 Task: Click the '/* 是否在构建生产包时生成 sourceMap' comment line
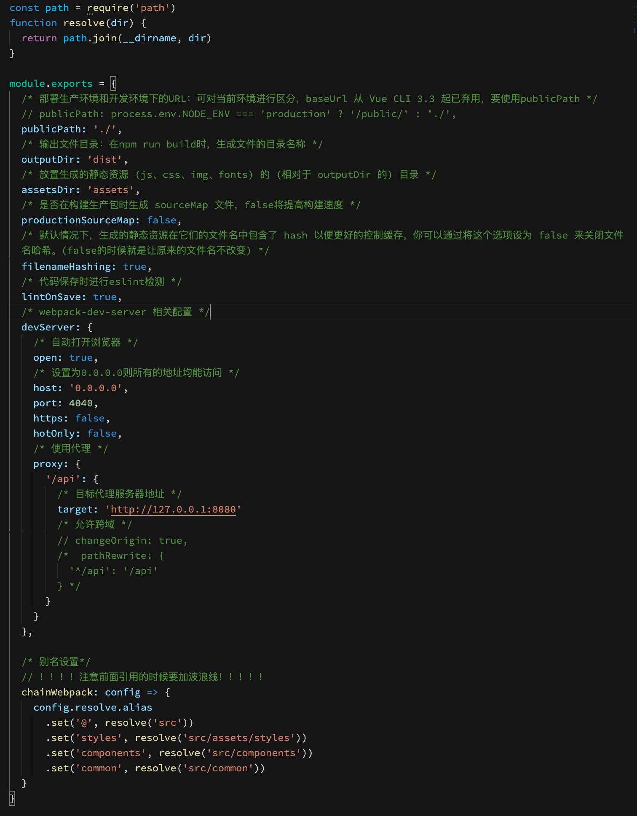[x=191, y=205]
